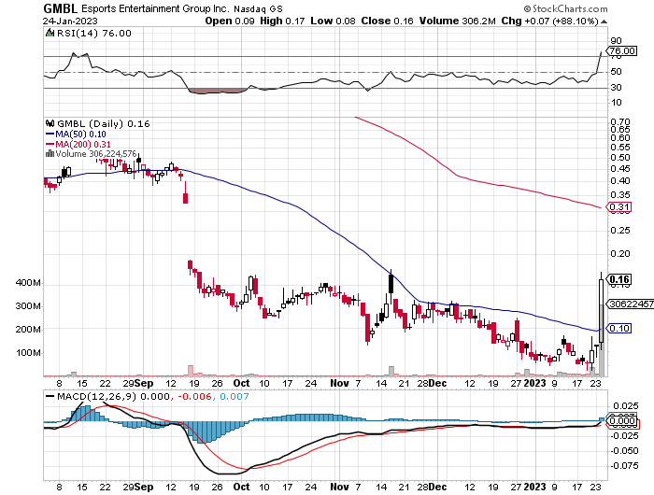Click the latest tall white candlestick
654x495 pixels.
click(x=601, y=311)
